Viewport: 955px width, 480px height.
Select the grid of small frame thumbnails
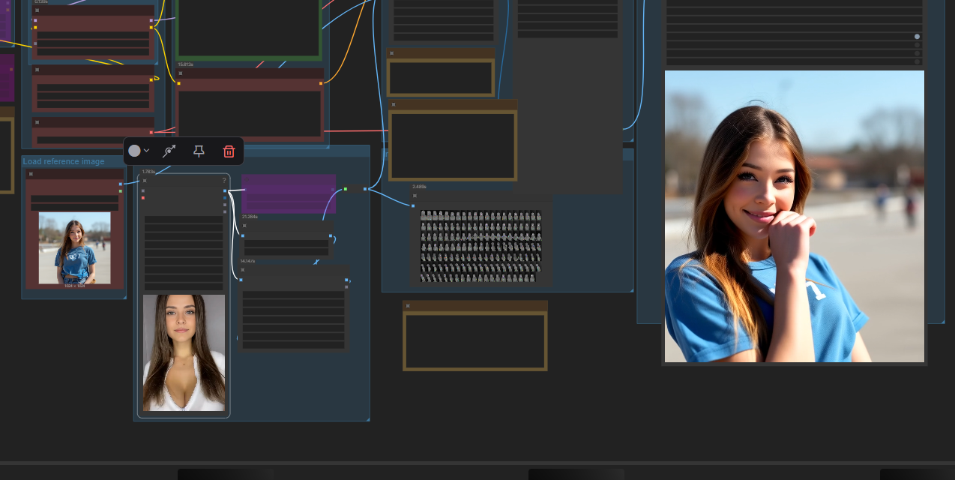click(x=480, y=246)
